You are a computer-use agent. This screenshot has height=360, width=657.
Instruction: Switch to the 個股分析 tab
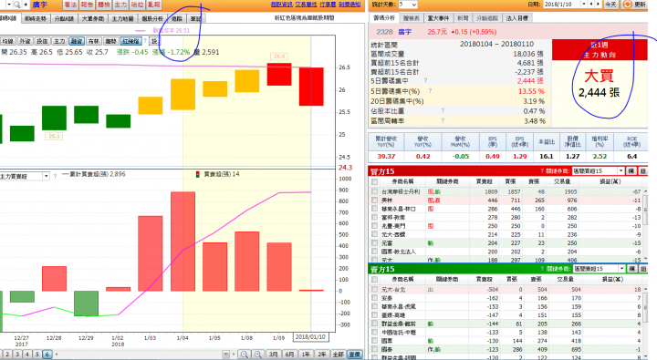tap(152, 18)
